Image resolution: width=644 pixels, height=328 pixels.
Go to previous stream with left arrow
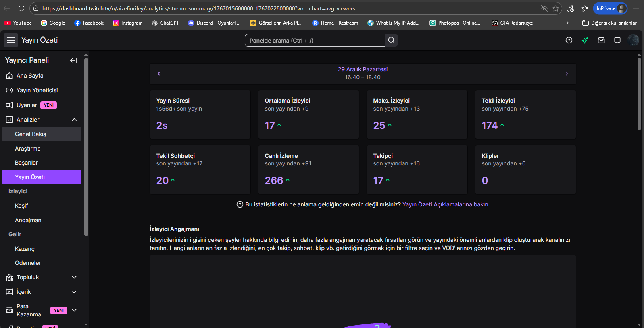[x=159, y=74]
